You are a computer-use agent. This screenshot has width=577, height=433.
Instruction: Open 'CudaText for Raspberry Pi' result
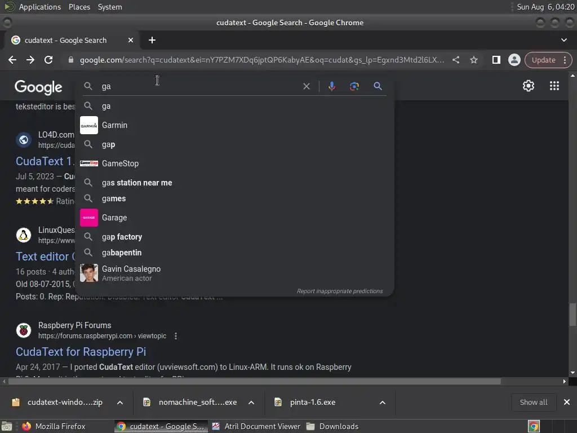coord(81,352)
